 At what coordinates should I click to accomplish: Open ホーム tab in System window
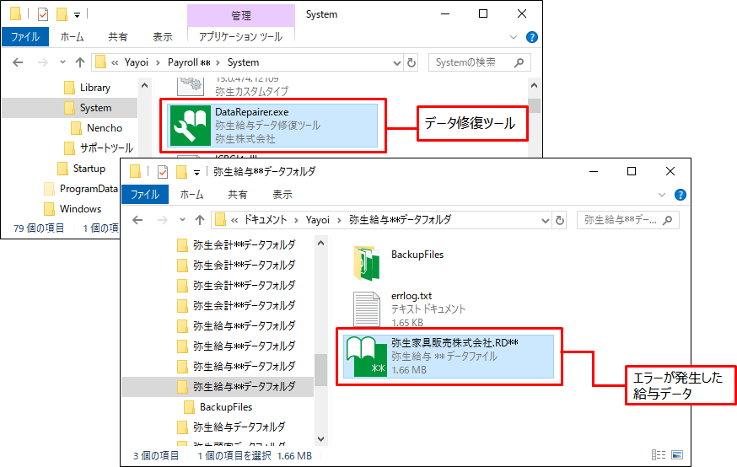pyautogui.click(x=72, y=36)
